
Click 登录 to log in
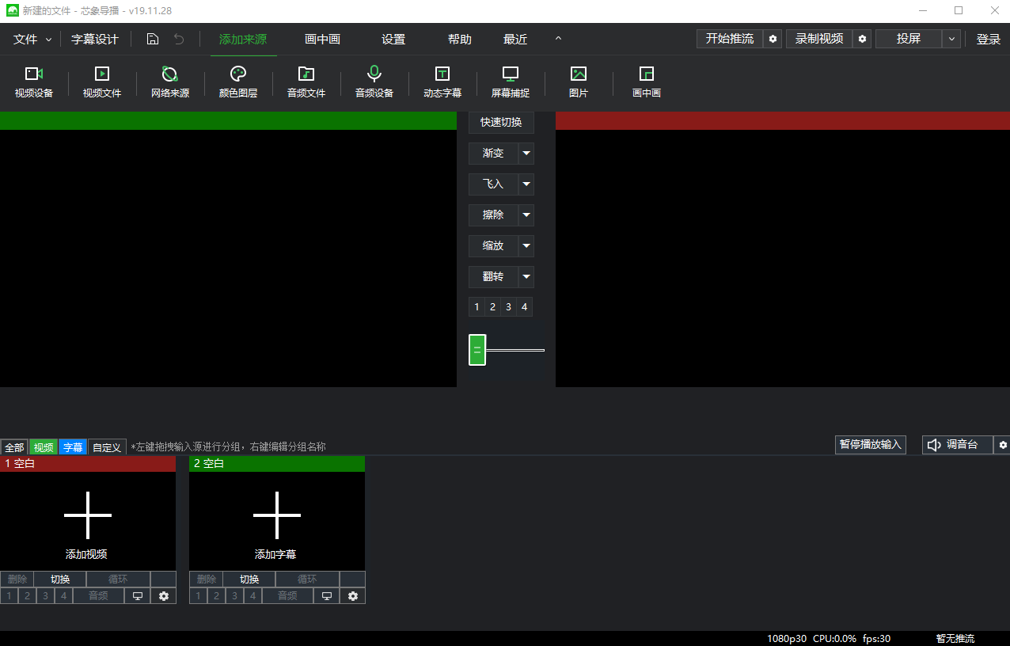(x=989, y=39)
